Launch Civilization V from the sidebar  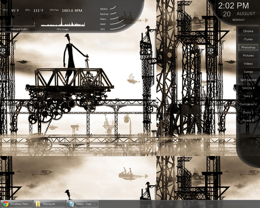pos(248,104)
